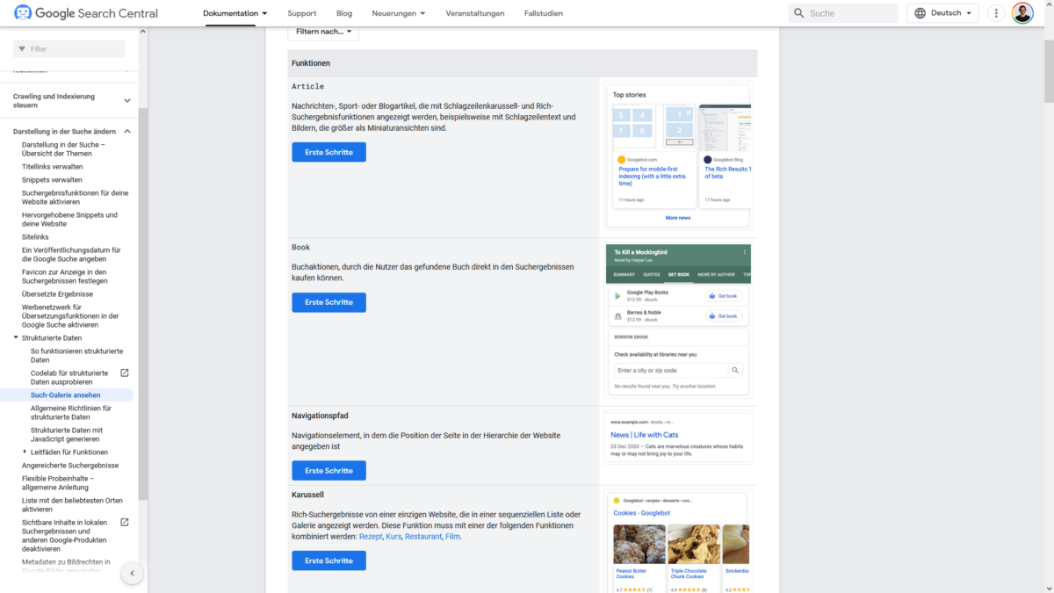The height and width of the screenshot is (593, 1054).
Task: Open Hervorgehobene Snippets und deine Website
Action: pyautogui.click(x=69, y=219)
